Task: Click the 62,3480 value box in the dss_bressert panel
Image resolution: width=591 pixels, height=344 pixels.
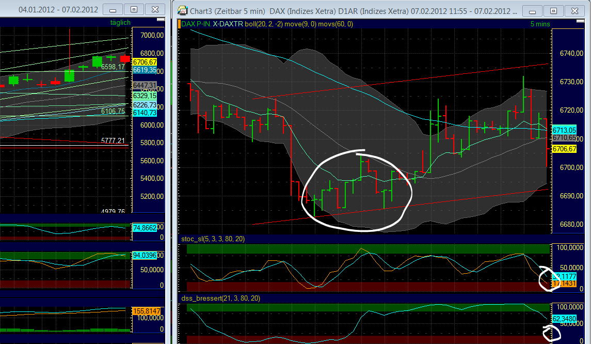Action: pos(563,319)
